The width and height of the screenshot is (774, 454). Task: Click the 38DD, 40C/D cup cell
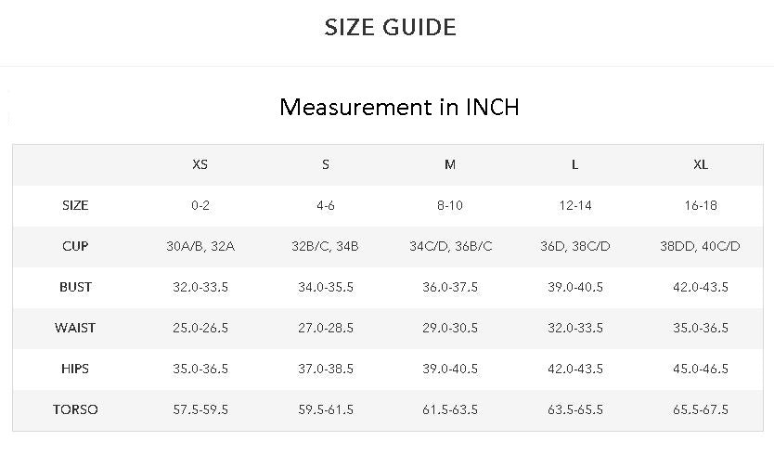tap(700, 246)
